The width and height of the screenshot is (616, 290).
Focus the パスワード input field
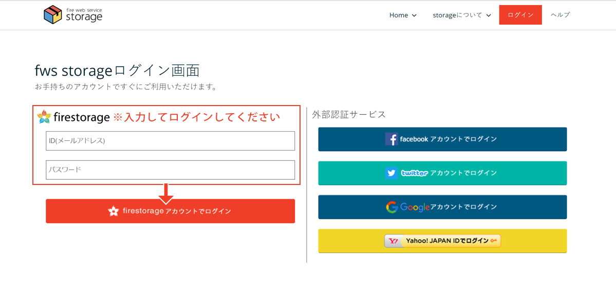click(x=170, y=170)
